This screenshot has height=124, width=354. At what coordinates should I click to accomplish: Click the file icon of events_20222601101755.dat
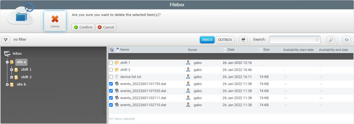[x=117, y=84]
